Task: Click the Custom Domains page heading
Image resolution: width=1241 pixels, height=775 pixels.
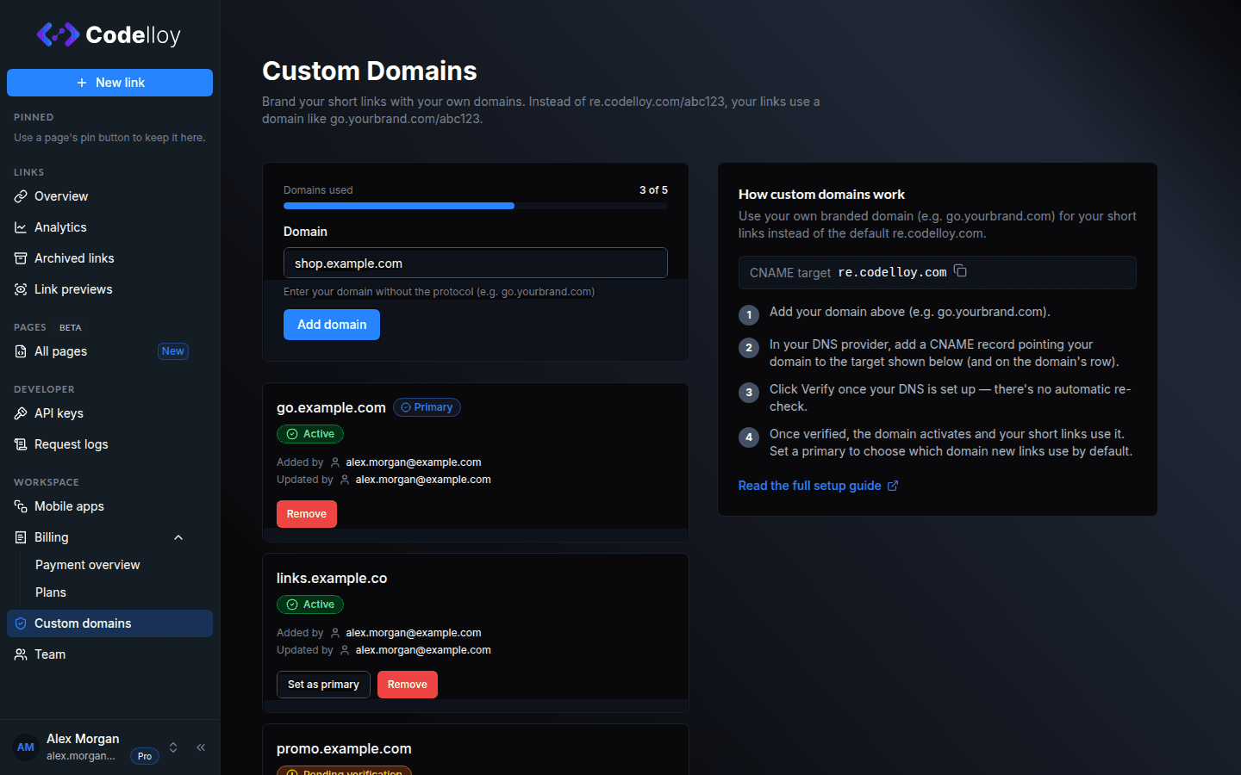Action: point(370,71)
